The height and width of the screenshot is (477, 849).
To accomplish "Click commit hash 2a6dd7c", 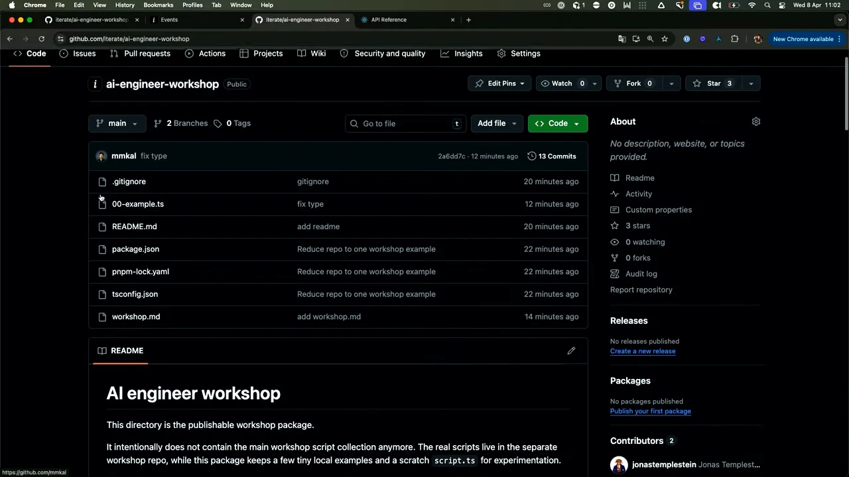I will click(452, 156).
